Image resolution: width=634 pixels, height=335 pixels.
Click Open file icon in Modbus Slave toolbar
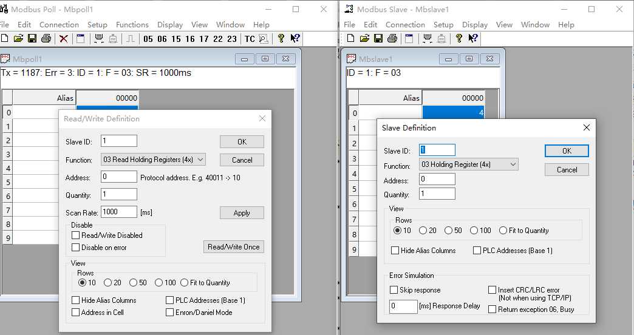pyautogui.click(x=364, y=38)
